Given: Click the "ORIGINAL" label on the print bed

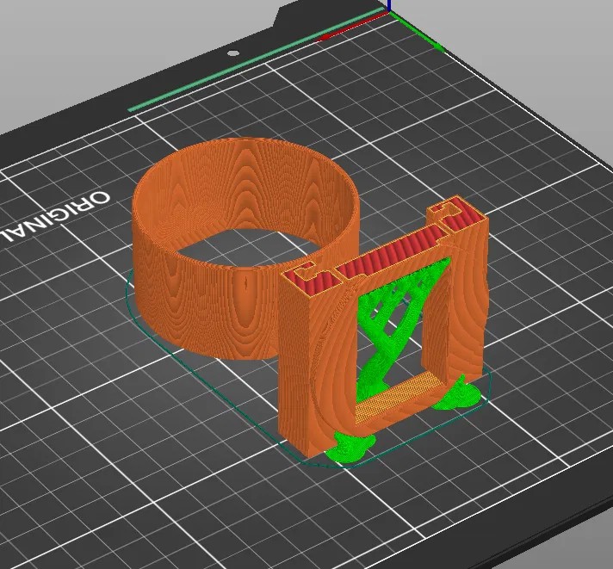Looking at the screenshot, I should [55, 216].
